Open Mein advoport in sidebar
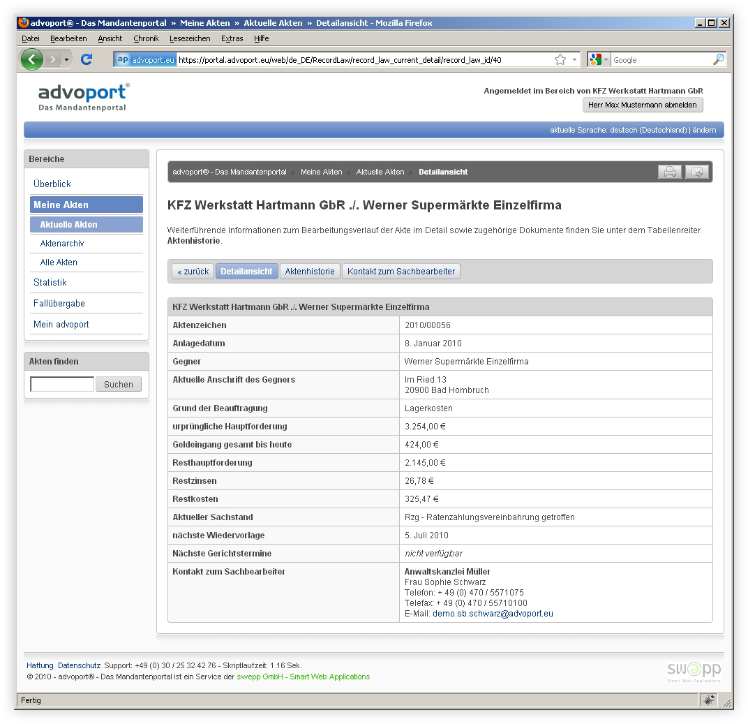Viewport: 748px width, 724px height. 61,324
